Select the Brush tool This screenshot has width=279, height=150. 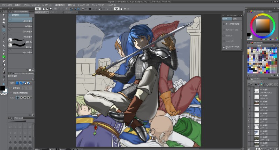click(x=4, y=50)
